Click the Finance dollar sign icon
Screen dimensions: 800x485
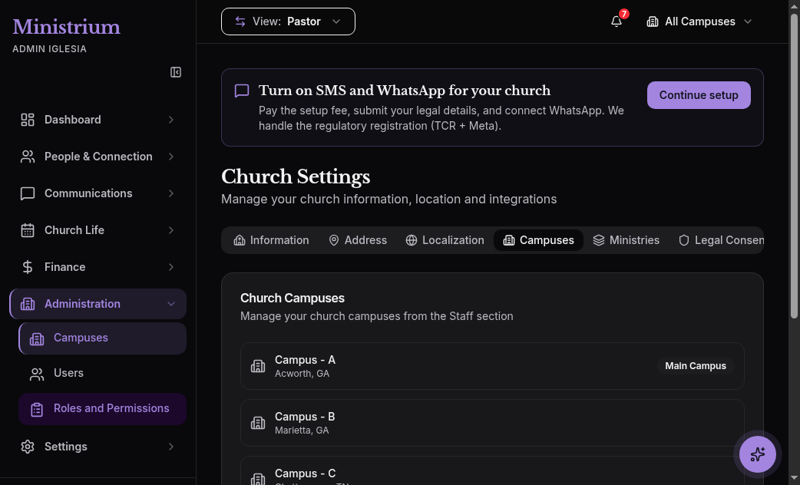coord(28,267)
